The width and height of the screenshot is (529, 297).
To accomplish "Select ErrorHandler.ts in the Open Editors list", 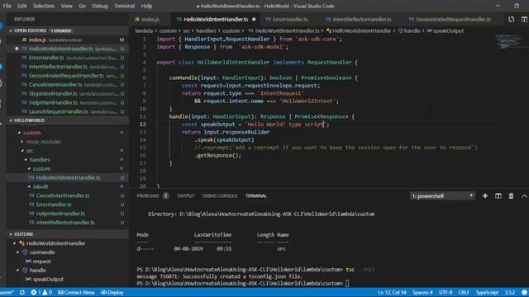I will click(x=68, y=58).
